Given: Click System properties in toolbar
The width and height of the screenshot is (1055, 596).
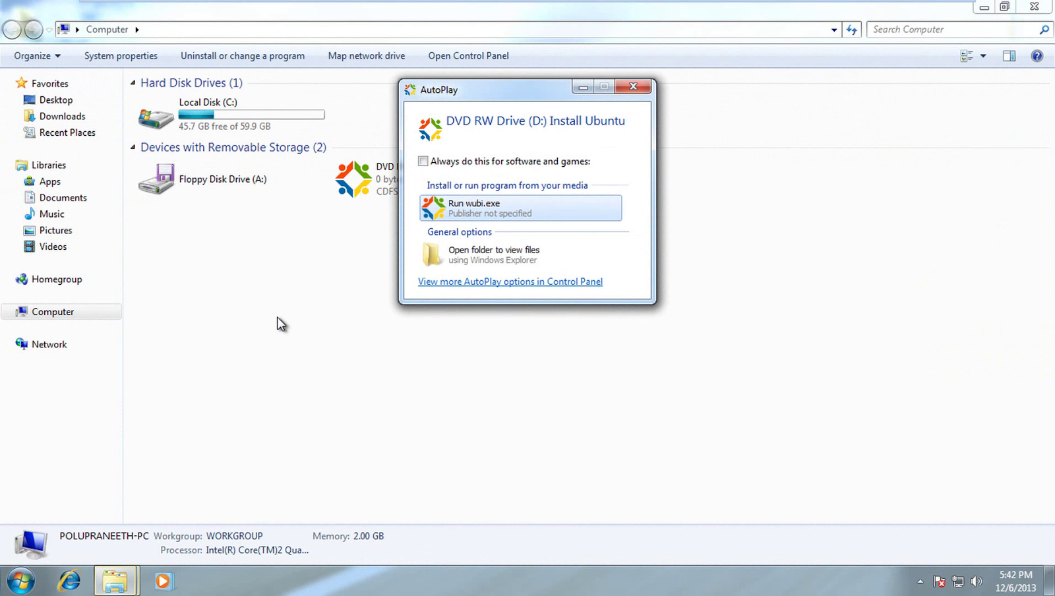Looking at the screenshot, I should pyautogui.click(x=121, y=56).
